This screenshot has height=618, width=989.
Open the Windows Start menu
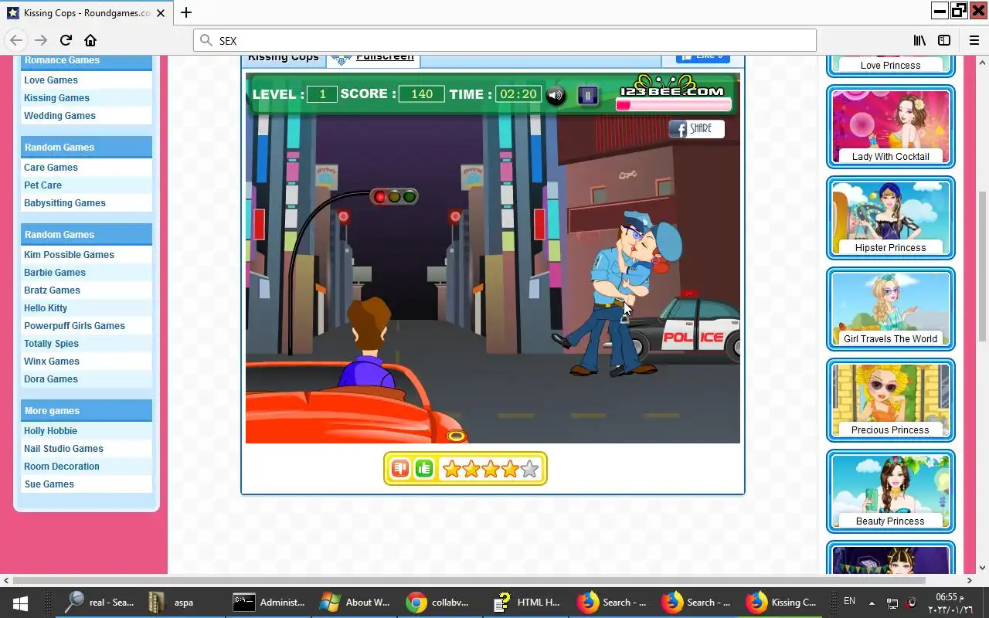point(20,603)
